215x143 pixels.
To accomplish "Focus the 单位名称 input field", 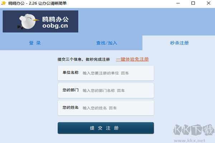I will [x=106, y=73].
